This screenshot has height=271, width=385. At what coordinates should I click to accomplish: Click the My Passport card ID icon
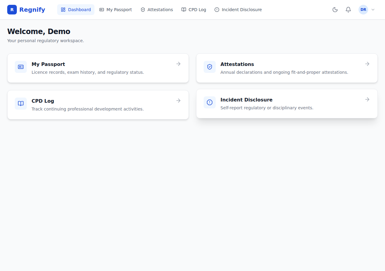pos(21,67)
